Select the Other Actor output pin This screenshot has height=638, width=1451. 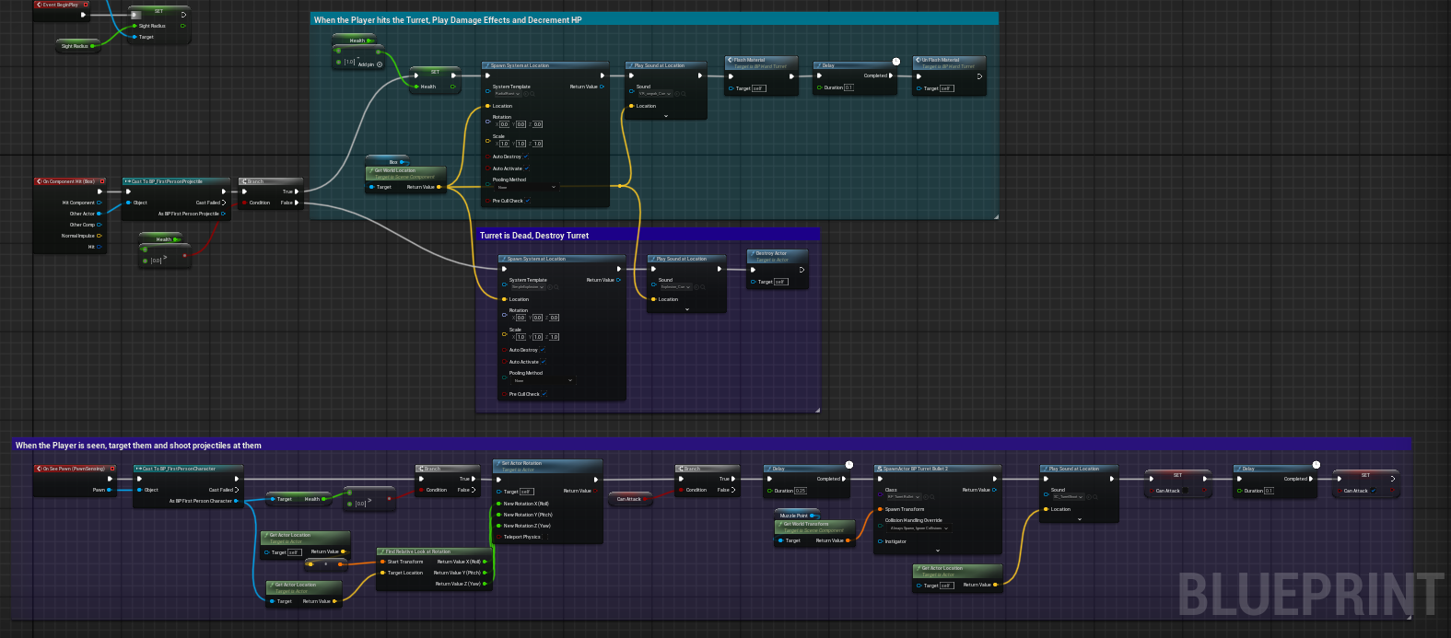click(x=99, y=214)
